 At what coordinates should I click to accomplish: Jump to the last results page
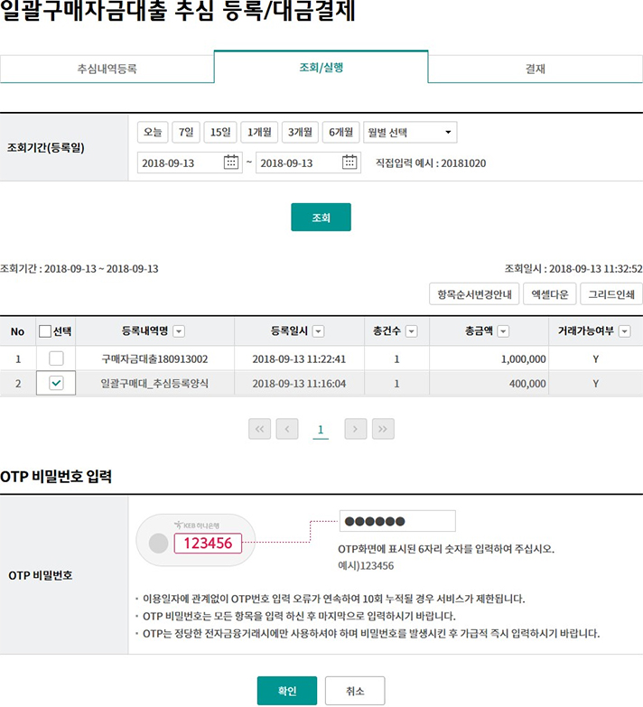[x=382, y=429]
